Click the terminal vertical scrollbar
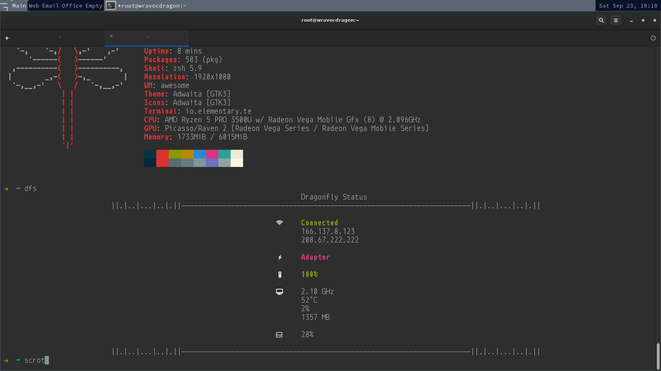 tap(658, 356)
